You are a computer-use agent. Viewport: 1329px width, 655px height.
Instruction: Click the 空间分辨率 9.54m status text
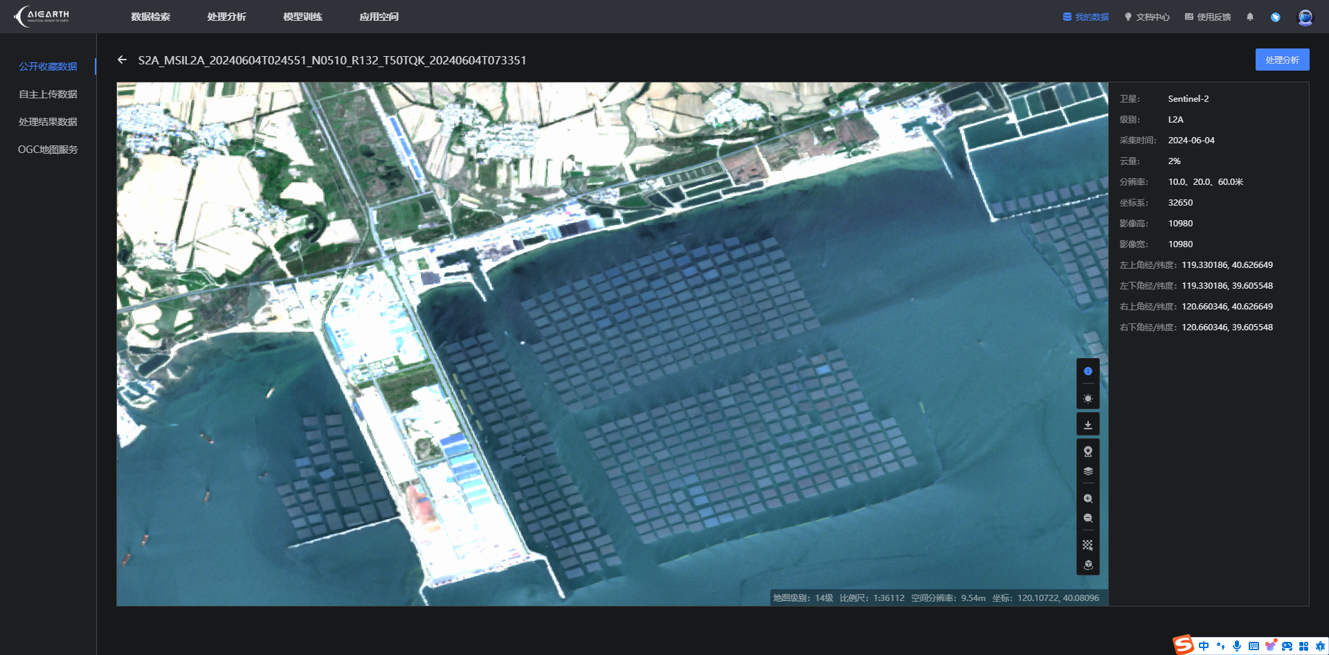pyautogui.click(x=948, y=598)
